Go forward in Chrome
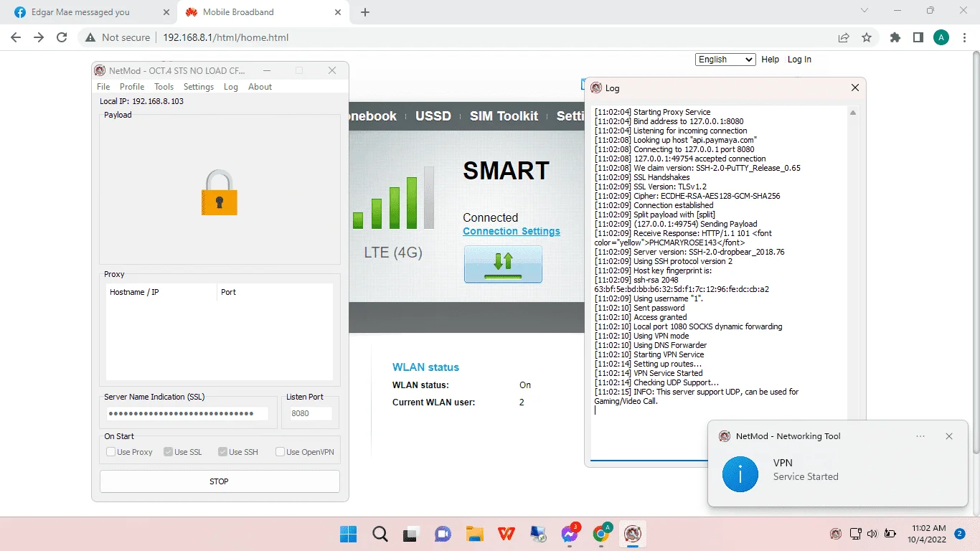The width and height of the screenshot is (980, 551). (x=39, y=37)
